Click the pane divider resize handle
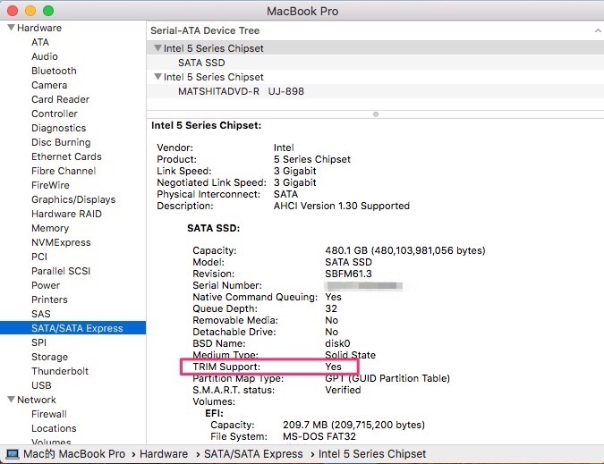The image size is (604, 464). 375,114
